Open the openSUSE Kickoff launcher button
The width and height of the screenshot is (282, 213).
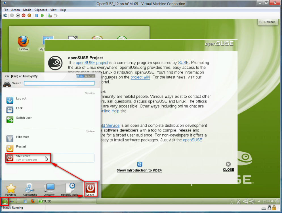(5, 201)
